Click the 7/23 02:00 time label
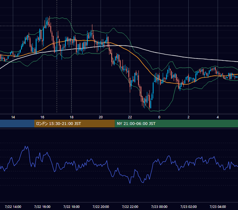This screenshot has height=210, width=238. click(189, 206)
